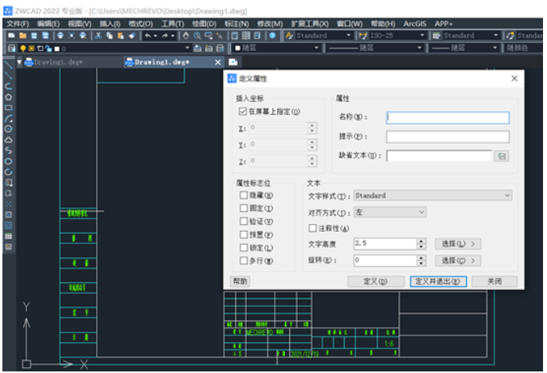The height and width of the screenshot is (373, 547).
Task: Click the insert field icon beside default text
Action: pos(502,156)
